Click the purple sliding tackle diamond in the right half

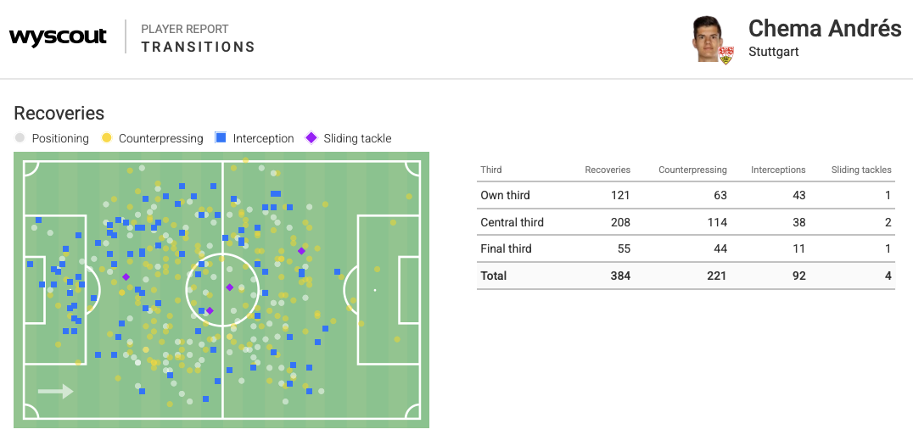pyautogui.click(x=301, y=251)
